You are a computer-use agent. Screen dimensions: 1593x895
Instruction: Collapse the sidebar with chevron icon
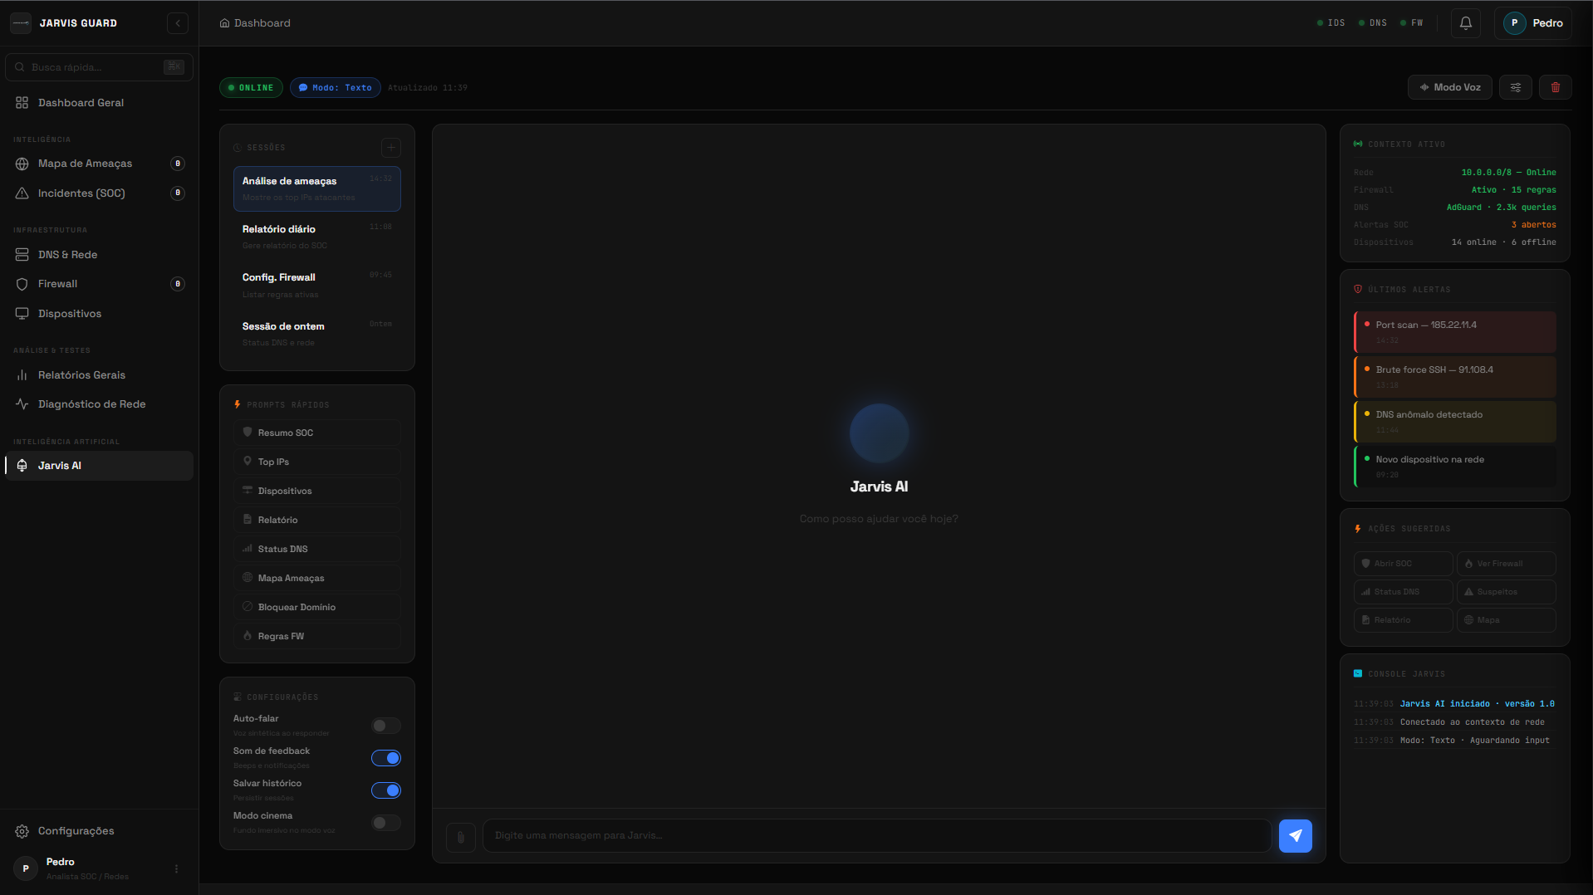point(178,23)
